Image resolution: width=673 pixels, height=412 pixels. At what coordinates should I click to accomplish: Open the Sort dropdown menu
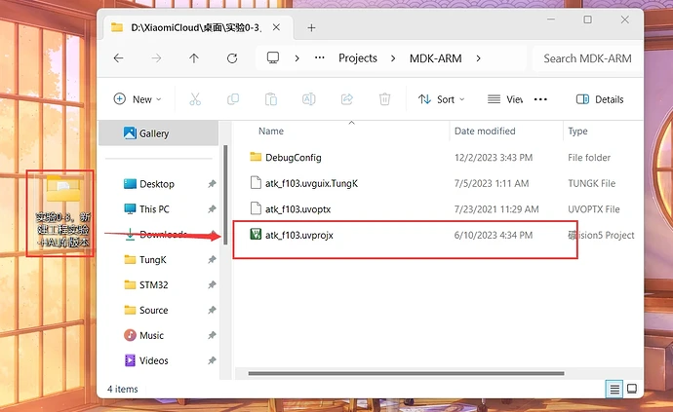point(442,99)
